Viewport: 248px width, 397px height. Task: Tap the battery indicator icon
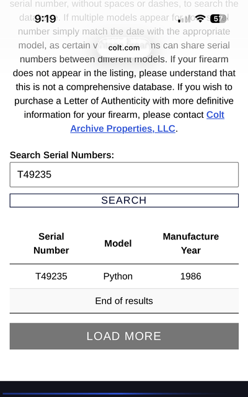click(x=218, y=19)
